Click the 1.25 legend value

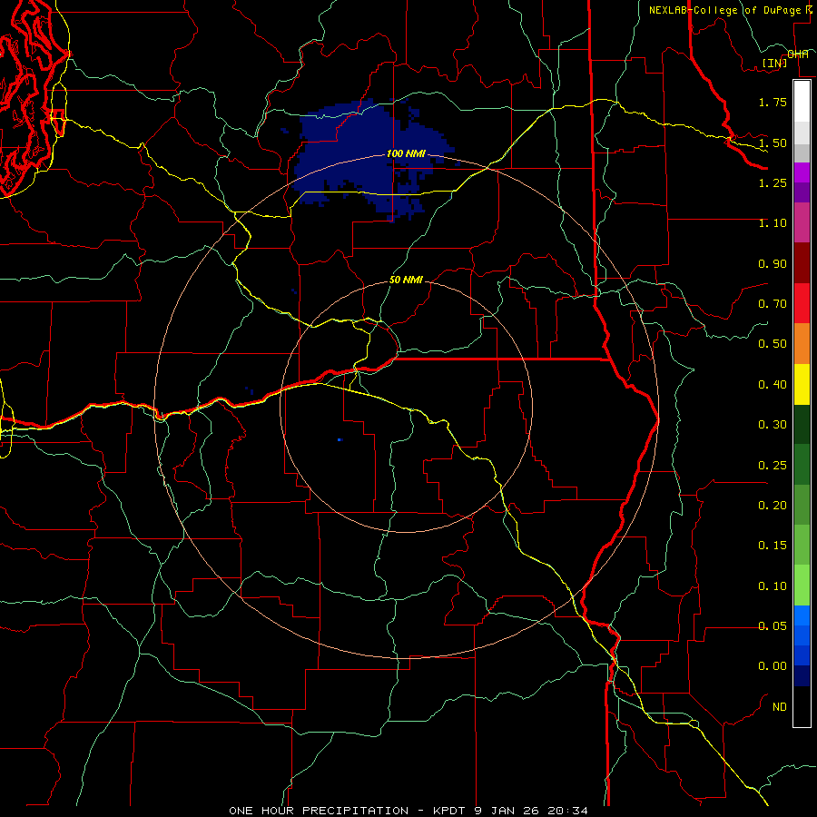773,182
